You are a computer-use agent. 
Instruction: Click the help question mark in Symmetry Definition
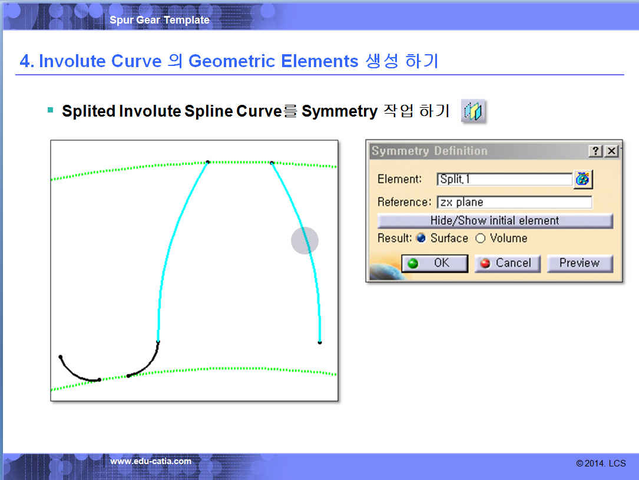[x=596, y=151]
